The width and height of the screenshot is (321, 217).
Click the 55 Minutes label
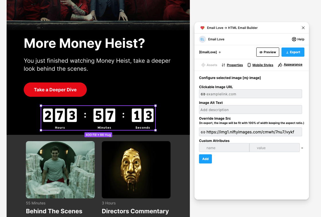point(36,203)
